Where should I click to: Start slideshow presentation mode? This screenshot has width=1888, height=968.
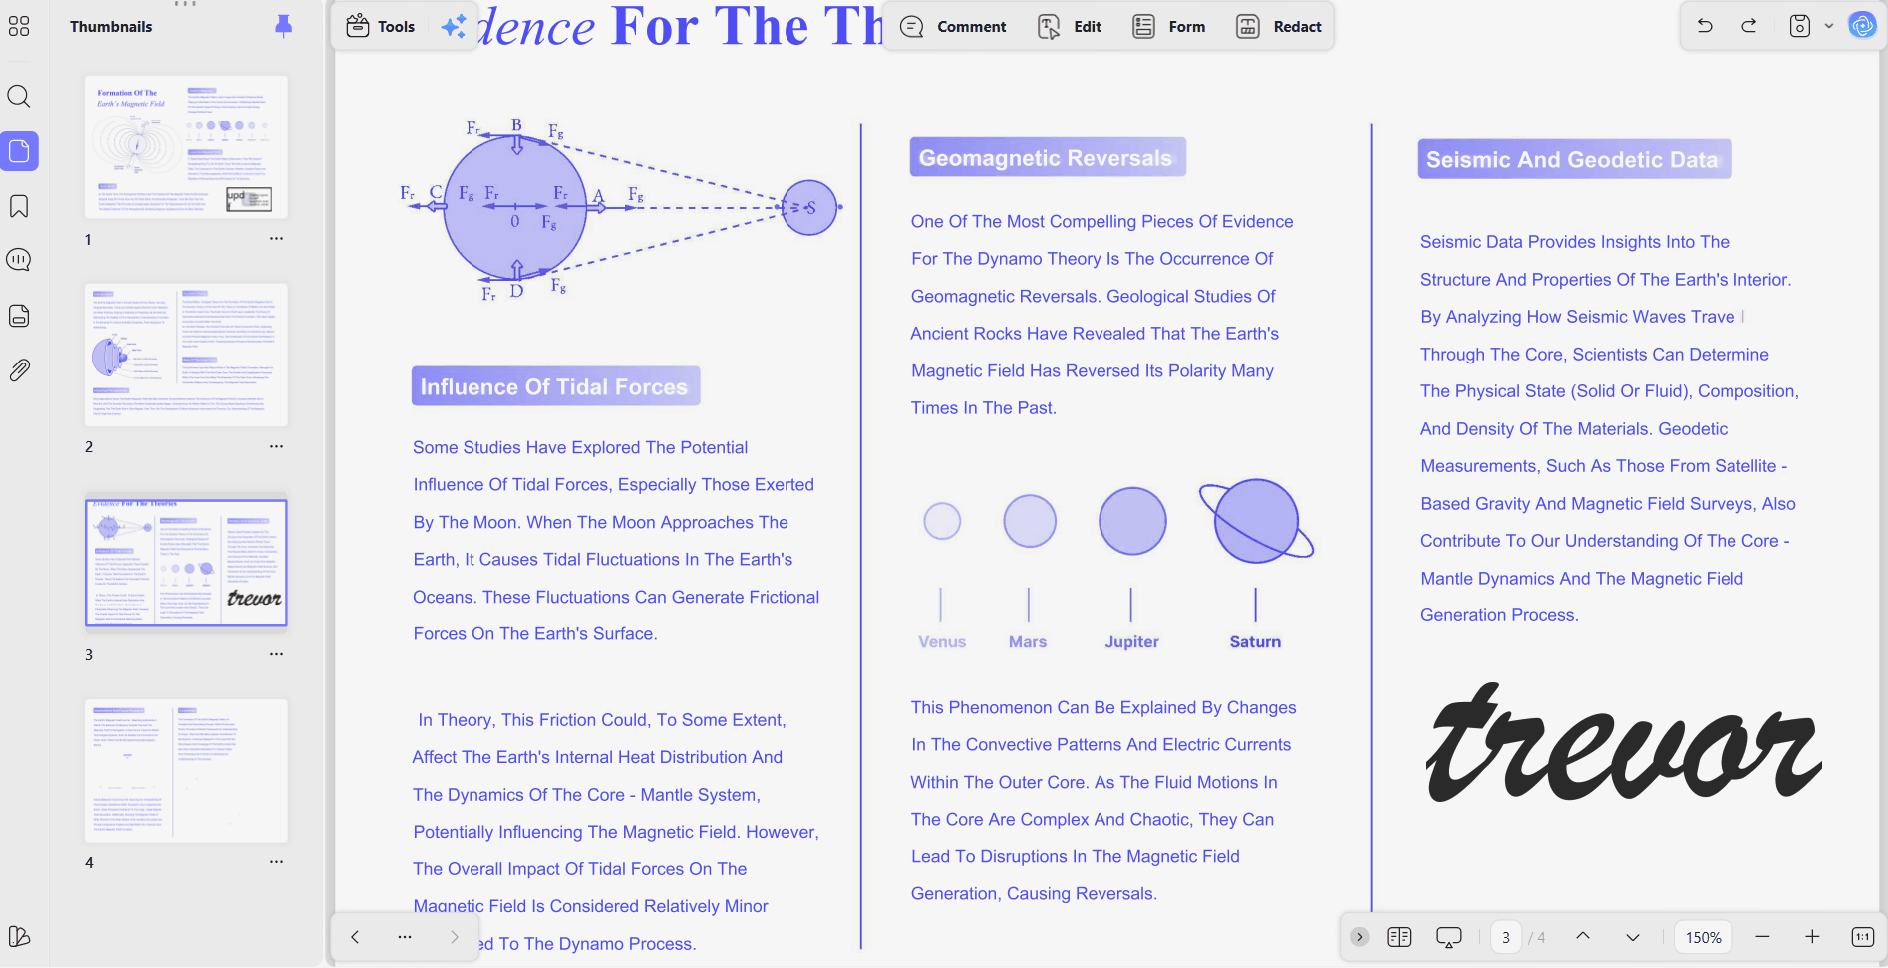[x=1448, y=937]
